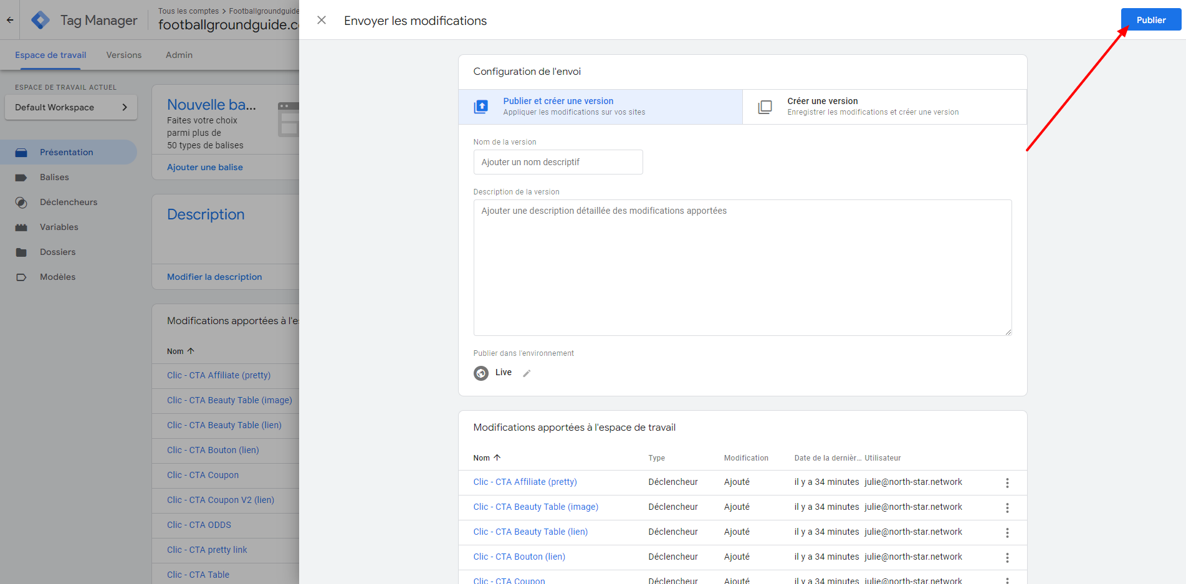Open options for Clic - CTA Affiliate (pretty) row
Image resolution: width=1186 pixels, height=584 pixels.
1007,483
